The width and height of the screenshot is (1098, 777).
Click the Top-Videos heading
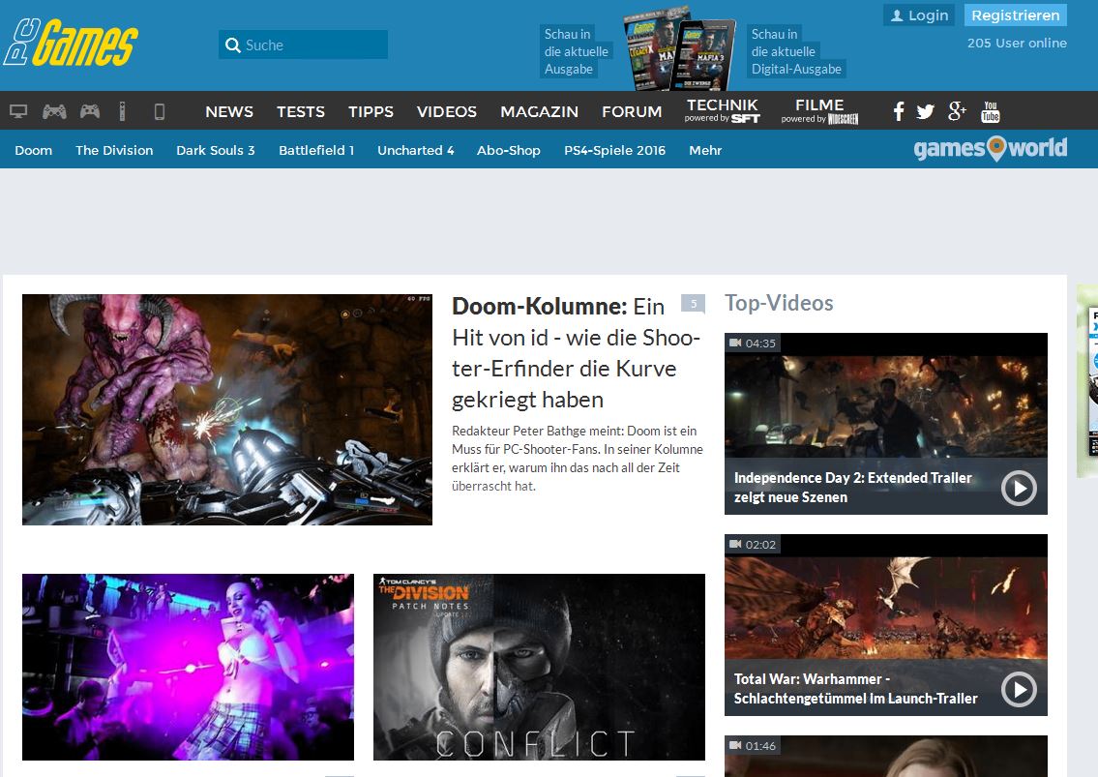point(779,303)
